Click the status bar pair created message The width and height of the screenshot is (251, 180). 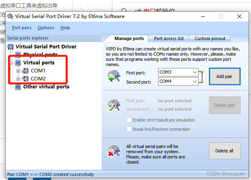[x=50, y=174]
